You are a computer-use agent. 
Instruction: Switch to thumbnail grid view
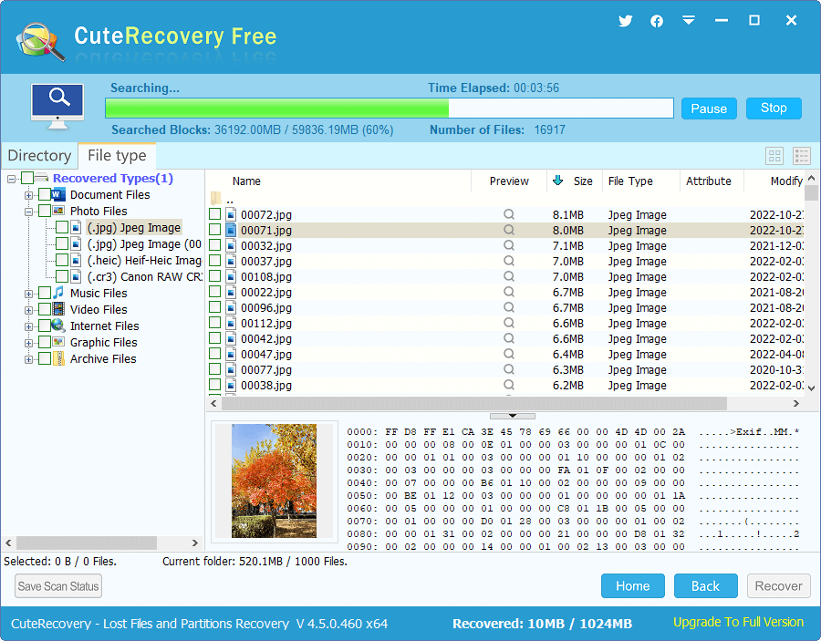click(x=774, y=155)
